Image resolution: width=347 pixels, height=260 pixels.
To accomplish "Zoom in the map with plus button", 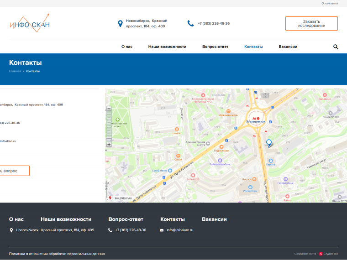I will point(109,145).
